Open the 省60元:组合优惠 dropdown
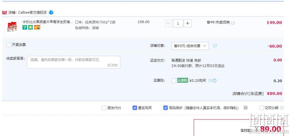The width and height of the screenshot is (291, 136). point(190,46)
